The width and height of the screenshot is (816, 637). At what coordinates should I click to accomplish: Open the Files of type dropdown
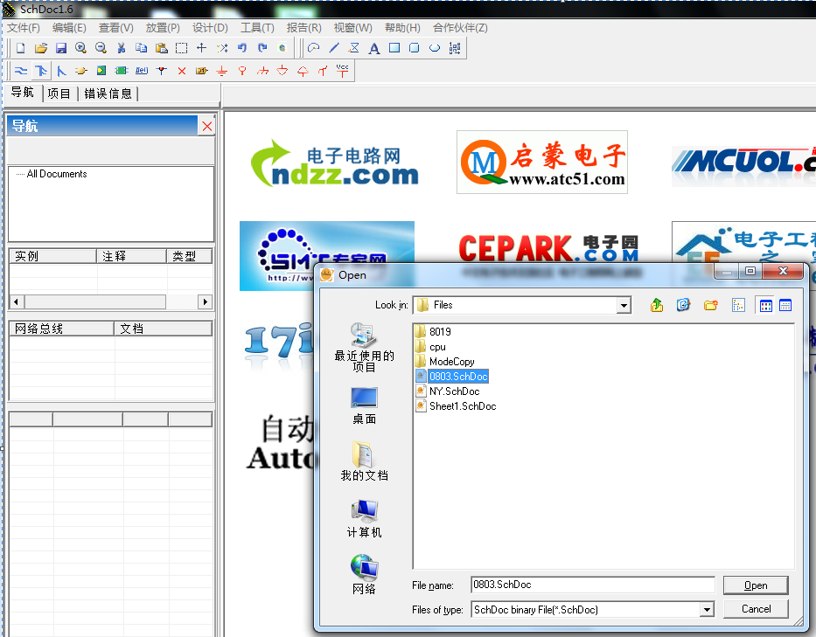pos(706,610)
